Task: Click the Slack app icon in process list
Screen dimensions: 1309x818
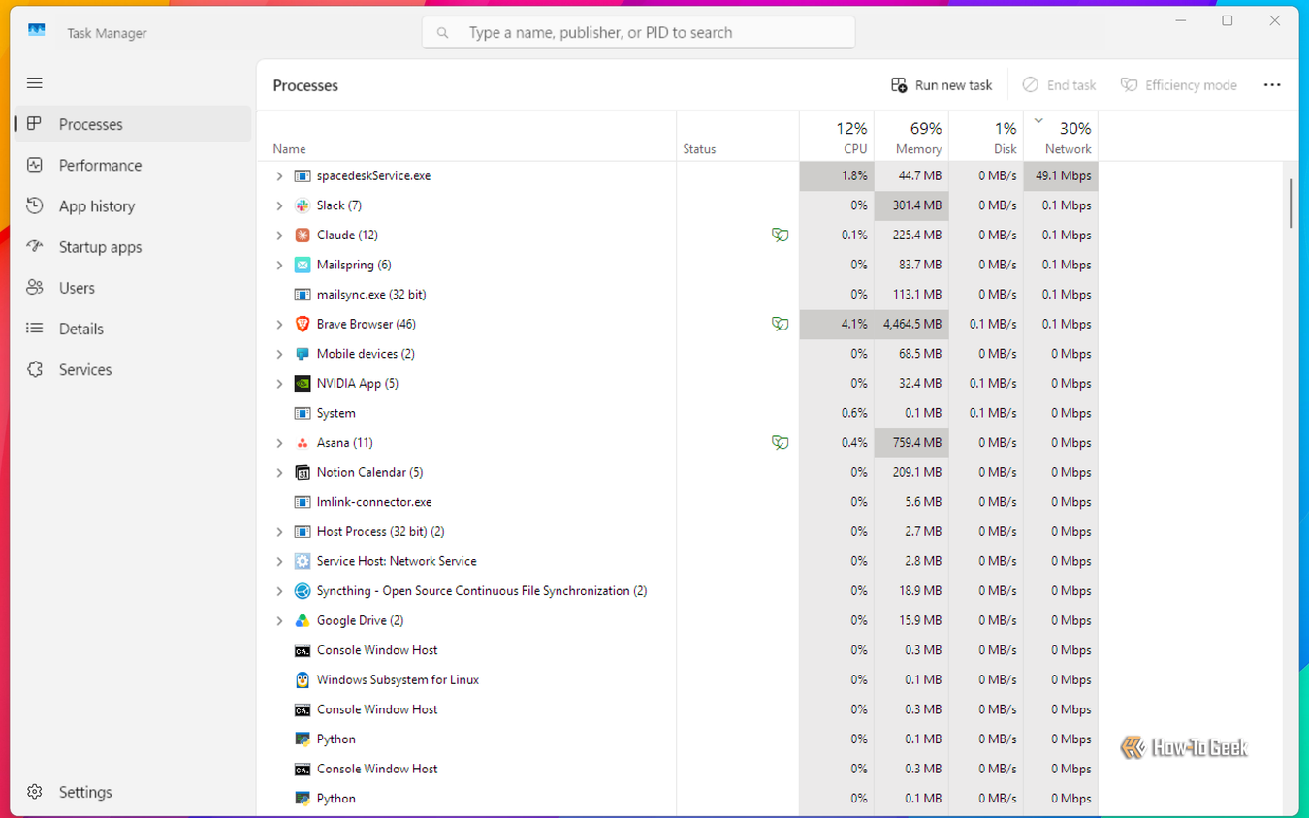Action: coord(303,205)
